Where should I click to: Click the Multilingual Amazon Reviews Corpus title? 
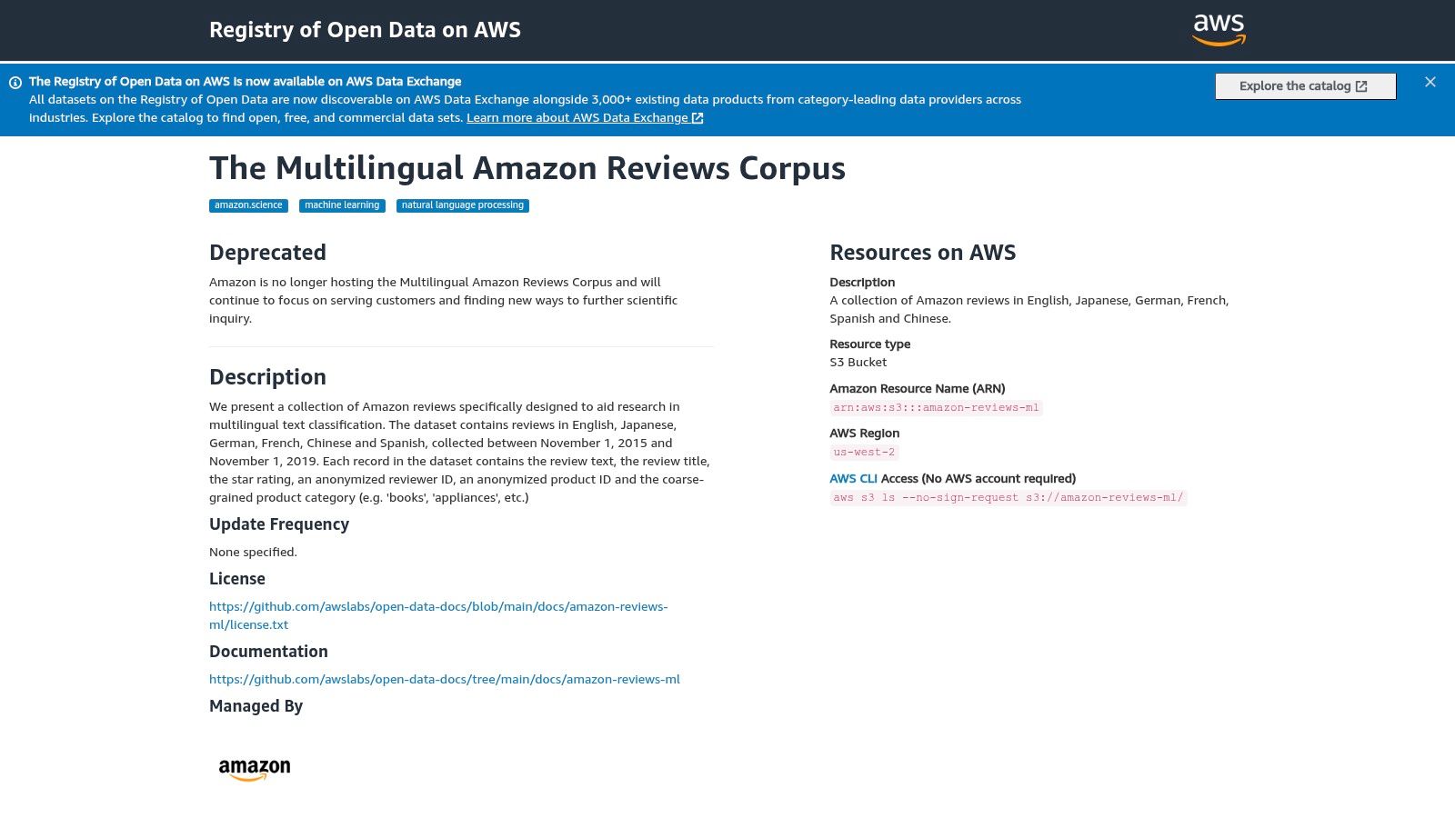coord(527,168)
